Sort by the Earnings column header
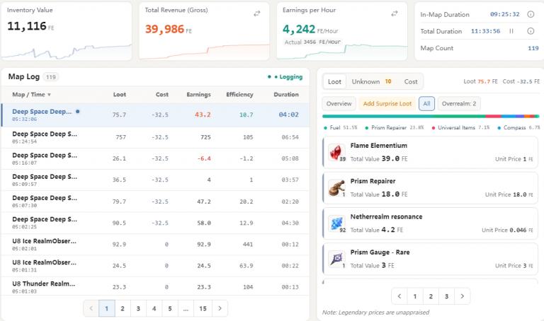Screen dimensions: 544x321 coord(198,95)
